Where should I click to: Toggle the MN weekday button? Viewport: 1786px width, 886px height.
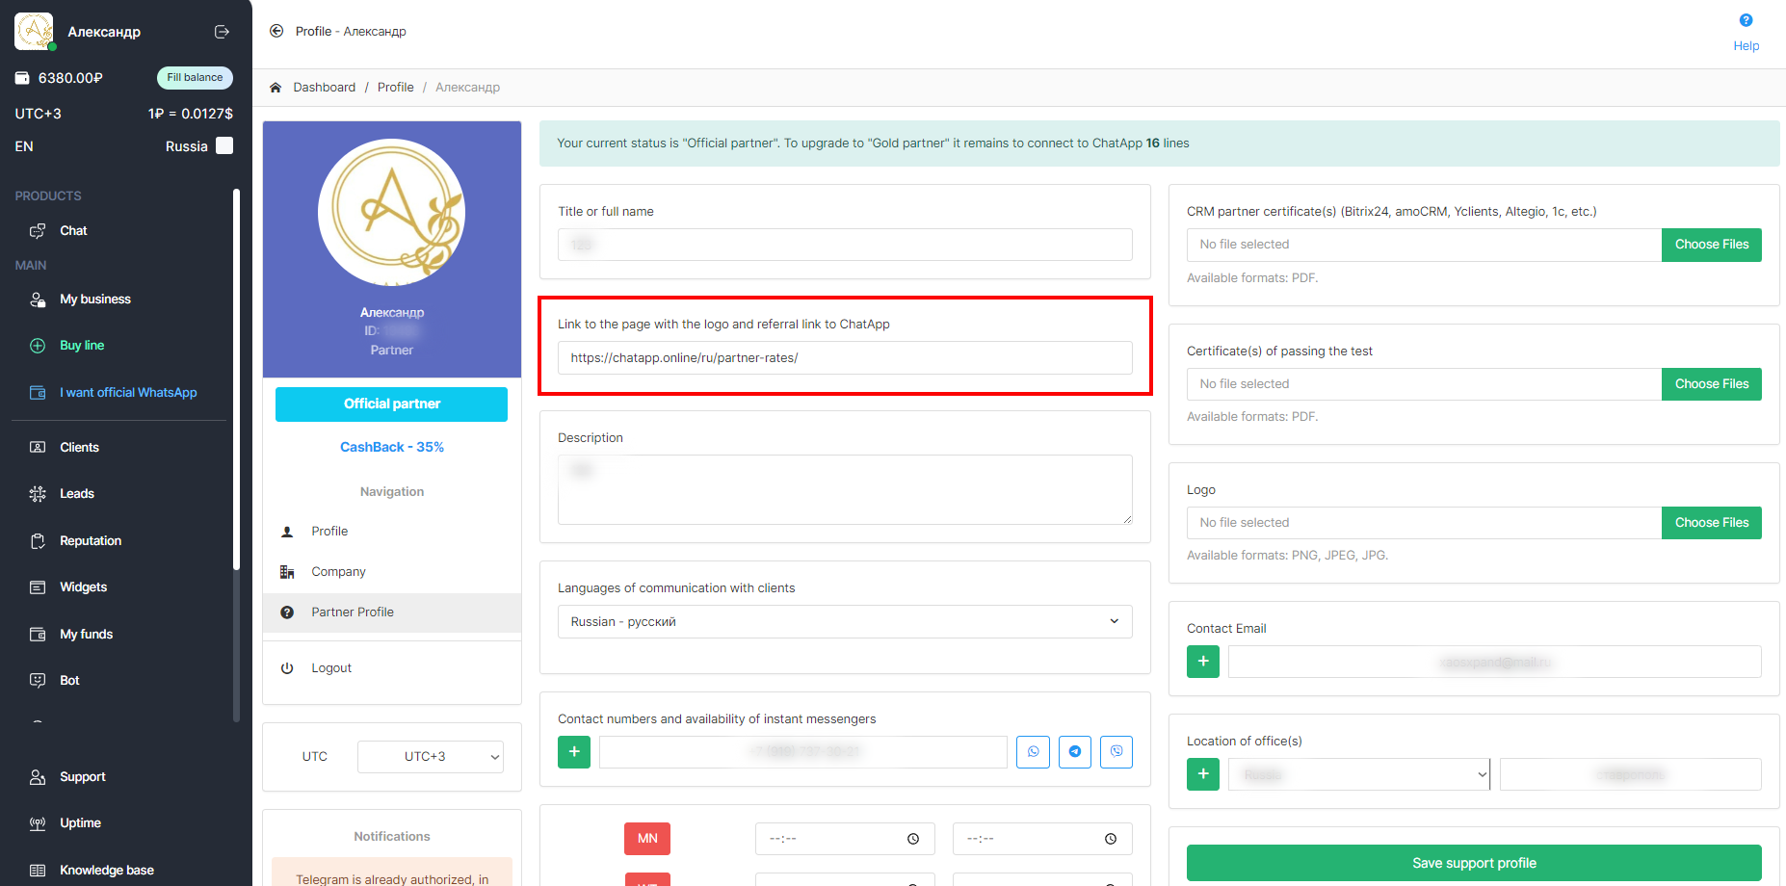click(x=647, y=839)
